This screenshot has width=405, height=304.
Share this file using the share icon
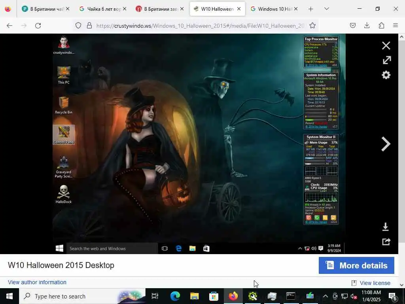[386, 242]
